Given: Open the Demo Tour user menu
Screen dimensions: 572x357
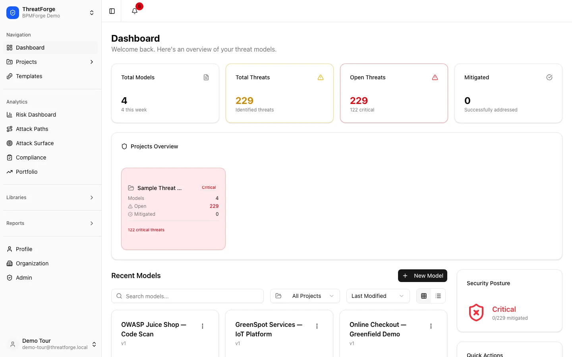Looking at the screenshot, I should click(51, 344).
